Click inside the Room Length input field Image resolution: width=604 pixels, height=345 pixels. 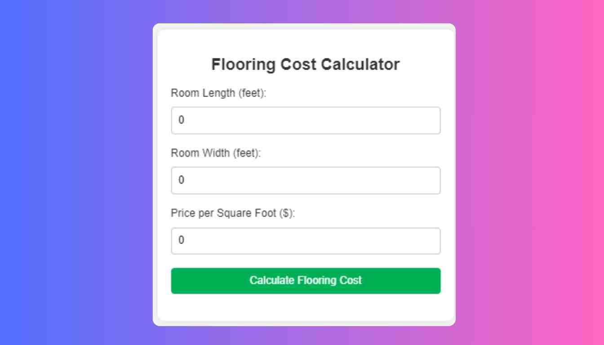306,120
